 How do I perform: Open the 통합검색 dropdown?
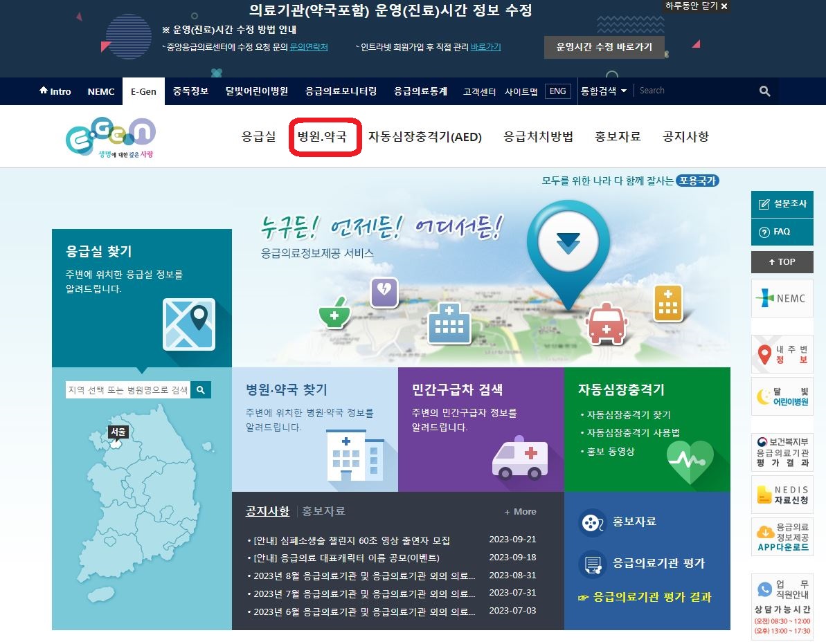pos(602,91)
